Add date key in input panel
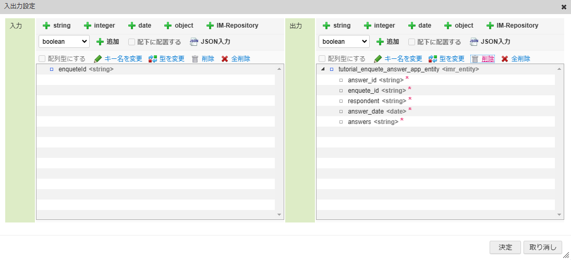This screenshot has width=571, height=260. click(139, 26)
